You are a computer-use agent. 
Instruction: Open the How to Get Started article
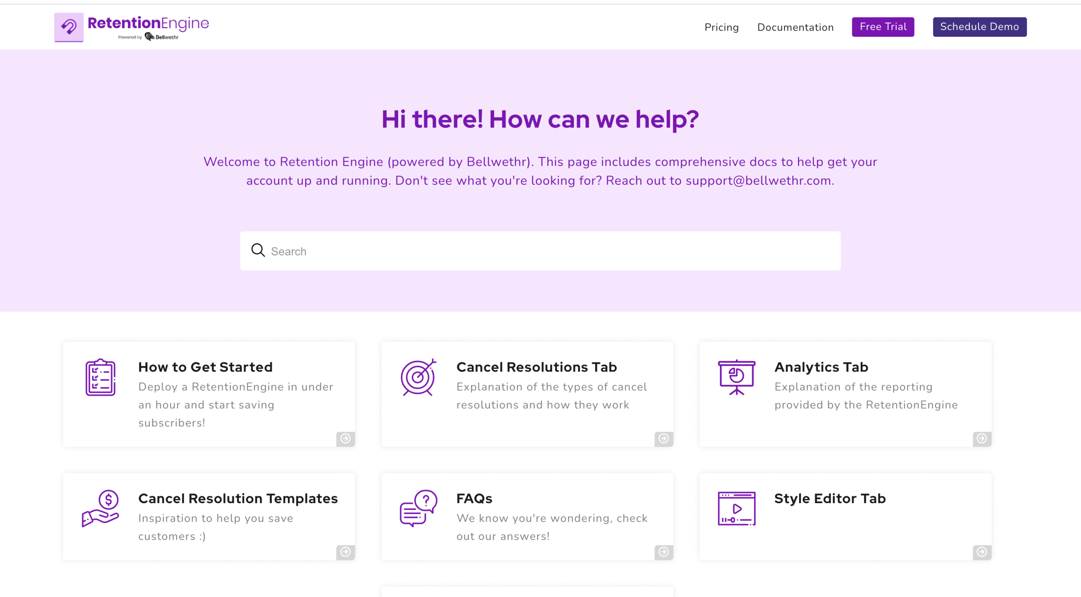coord(205,367)
